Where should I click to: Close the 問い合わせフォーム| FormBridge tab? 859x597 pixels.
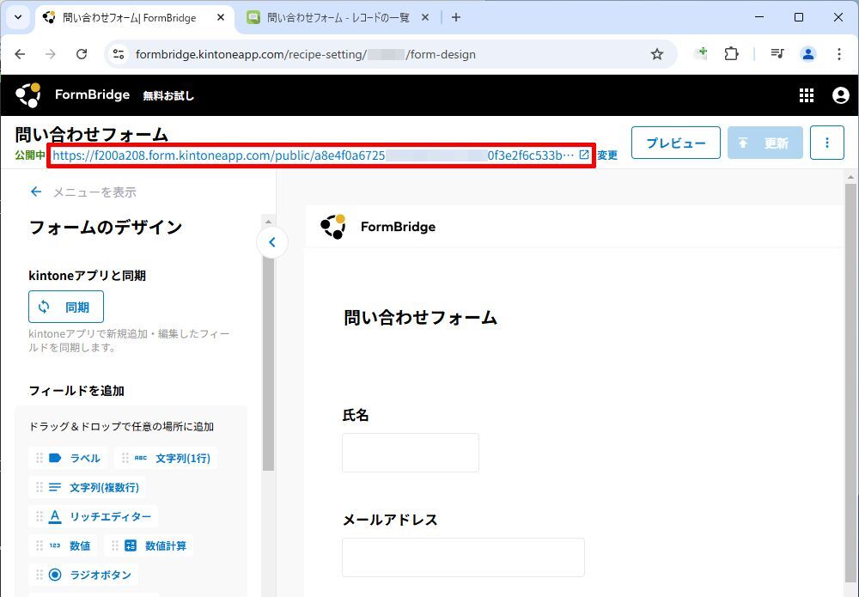pos(221,17)
